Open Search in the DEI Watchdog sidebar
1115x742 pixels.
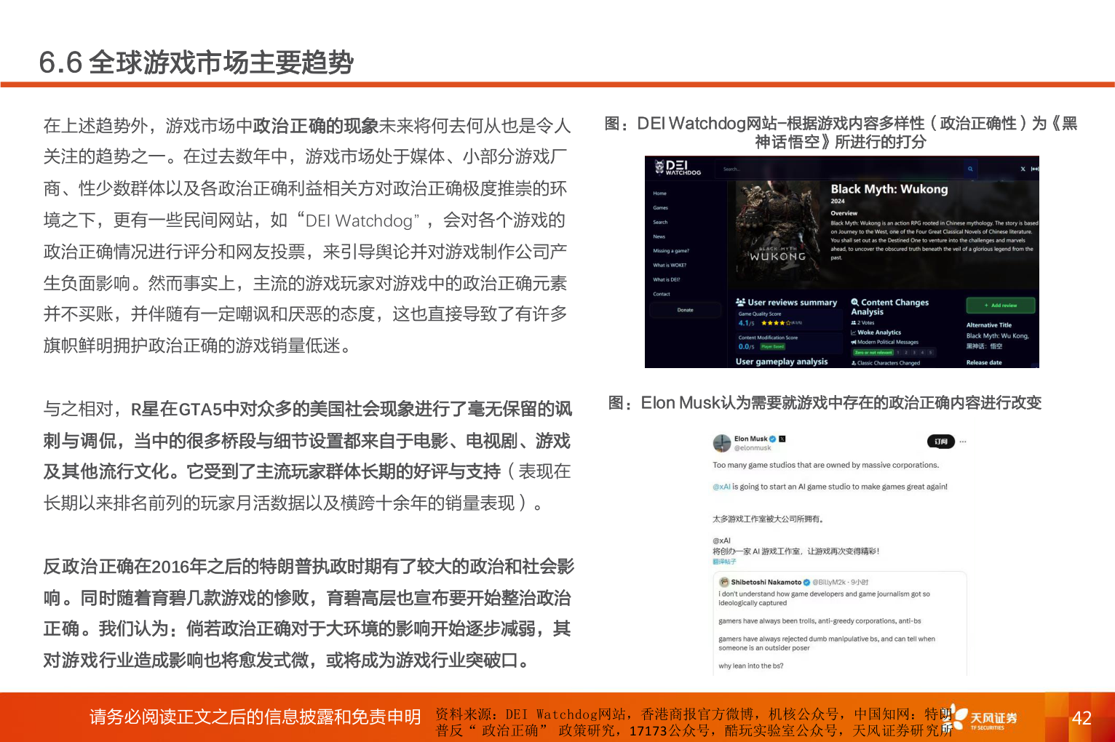click(x=660, y=222)
